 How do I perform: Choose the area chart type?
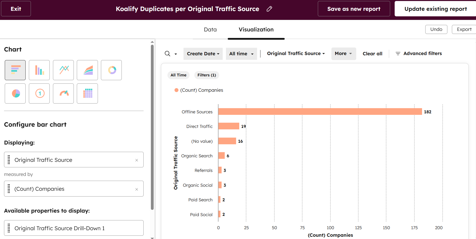click(87, 70)
